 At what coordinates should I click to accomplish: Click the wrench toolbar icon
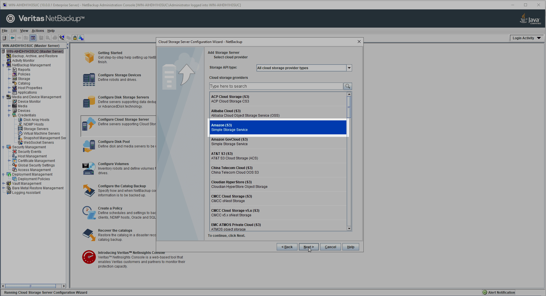[x=62, y=38]
